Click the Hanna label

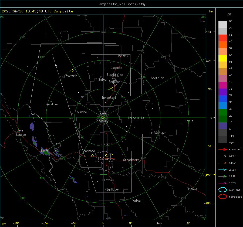[x=189, y=120]
